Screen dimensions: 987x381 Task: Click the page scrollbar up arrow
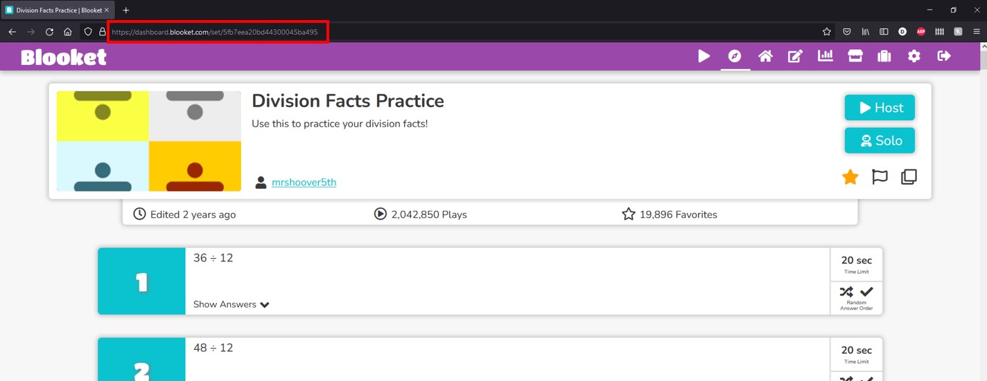pos(983,46)
